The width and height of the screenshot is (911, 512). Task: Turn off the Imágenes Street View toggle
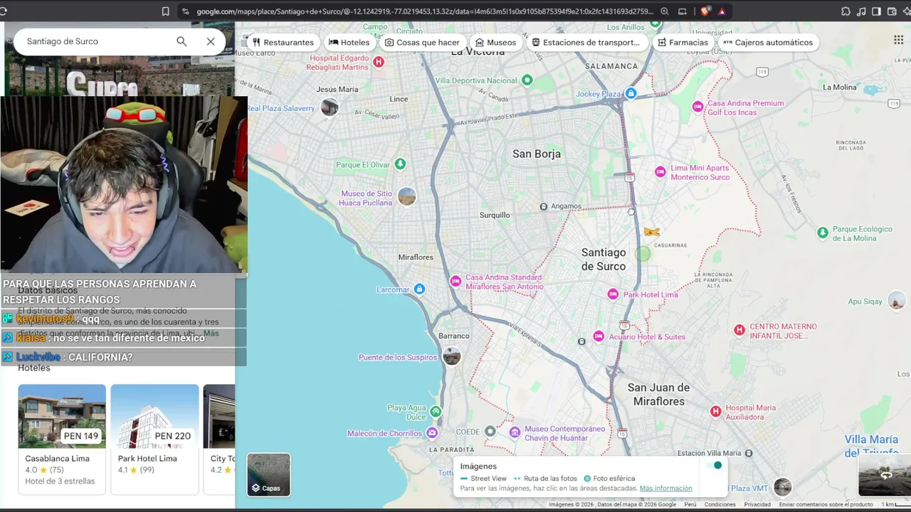tap(714, 465)
